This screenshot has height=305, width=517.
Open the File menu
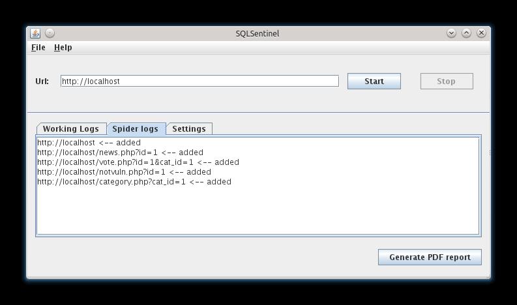(x=38, y=48)
